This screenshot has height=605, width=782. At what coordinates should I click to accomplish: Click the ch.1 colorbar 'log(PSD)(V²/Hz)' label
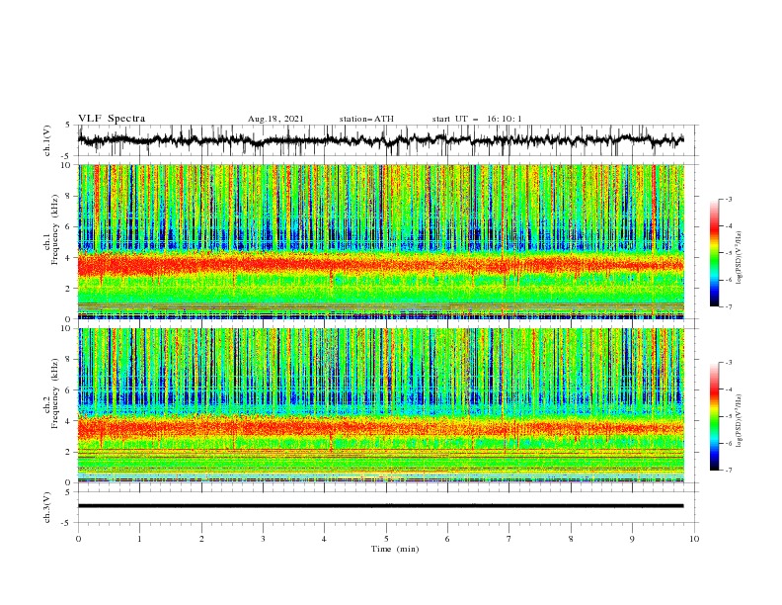740,258
